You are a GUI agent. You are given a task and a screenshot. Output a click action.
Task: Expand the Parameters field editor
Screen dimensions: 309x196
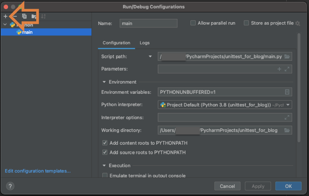point(287,69)
